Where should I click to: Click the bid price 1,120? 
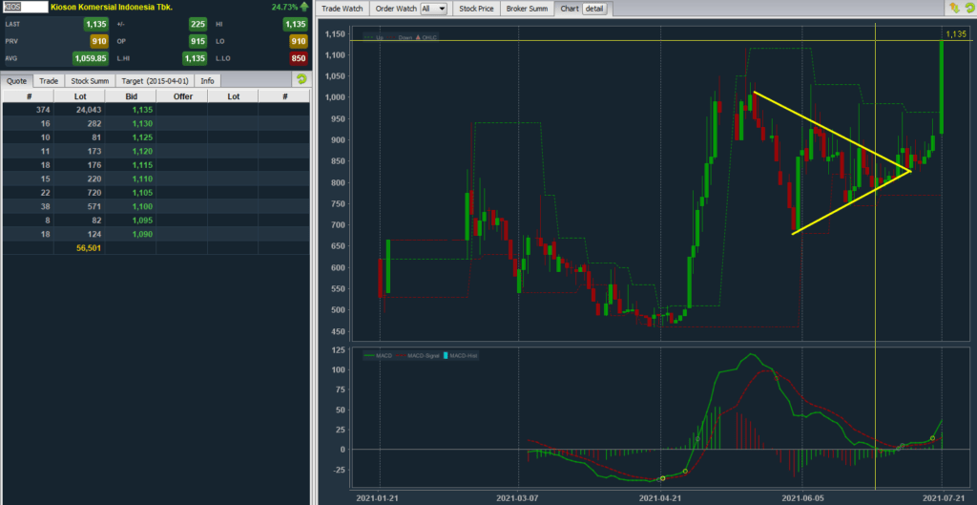pyautogui.click(x=142, y=151)
